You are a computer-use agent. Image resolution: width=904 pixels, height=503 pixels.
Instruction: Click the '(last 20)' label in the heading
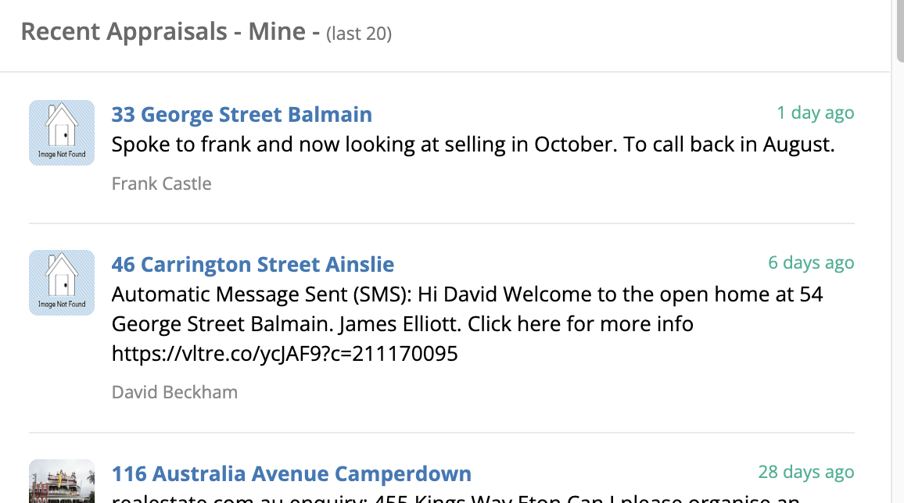(359, 34)
